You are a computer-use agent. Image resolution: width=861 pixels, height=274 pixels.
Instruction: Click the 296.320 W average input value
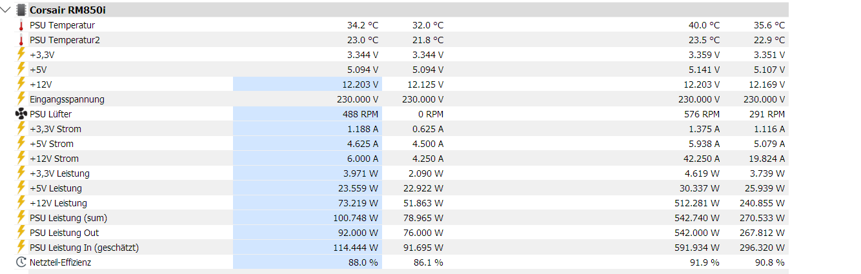coord(762,248)
